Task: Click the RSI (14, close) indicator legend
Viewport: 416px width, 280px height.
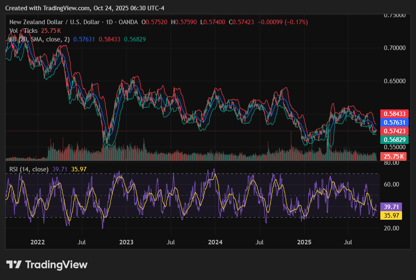Action: click(x=29, y=169)
